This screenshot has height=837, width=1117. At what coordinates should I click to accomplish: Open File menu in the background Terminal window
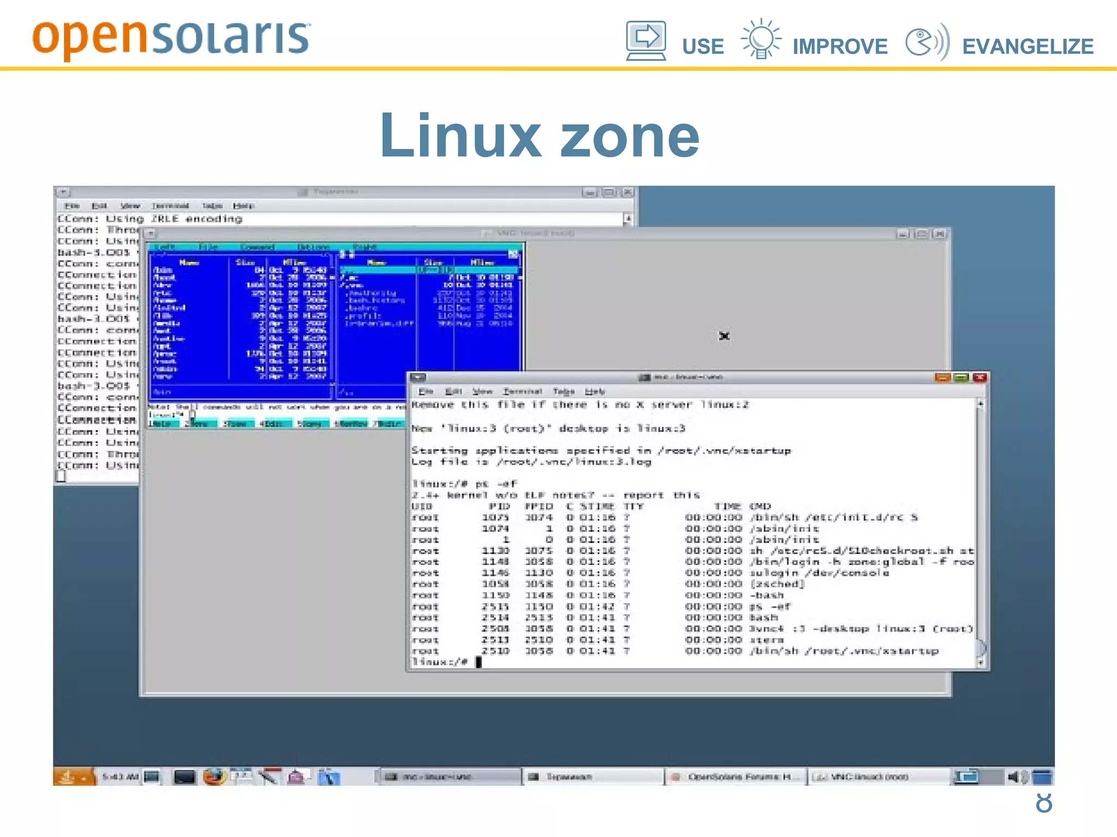[x=72, y=206]
